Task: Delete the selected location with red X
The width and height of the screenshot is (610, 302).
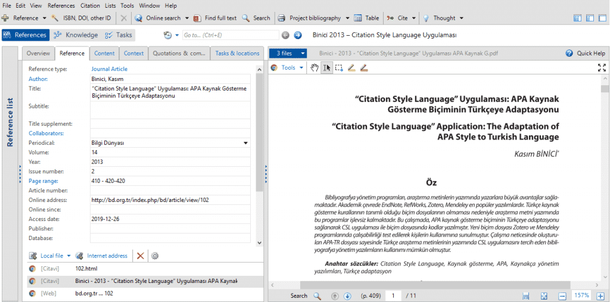Action: point(141,256)
